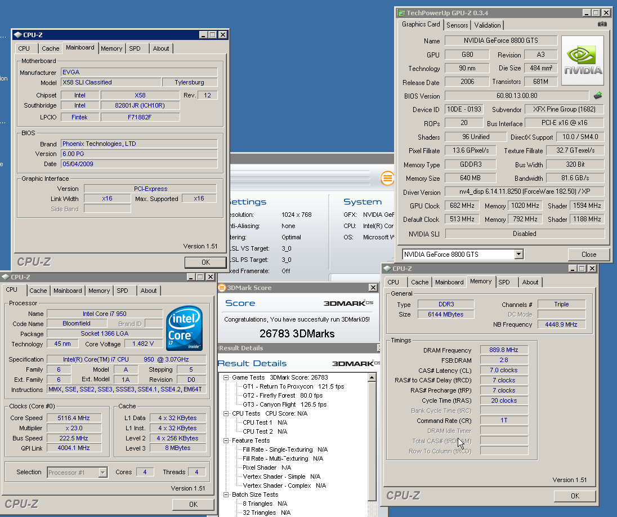Click the 3DMark Score window title icon
Screen dimensions: 617x517
coord(222,287)
